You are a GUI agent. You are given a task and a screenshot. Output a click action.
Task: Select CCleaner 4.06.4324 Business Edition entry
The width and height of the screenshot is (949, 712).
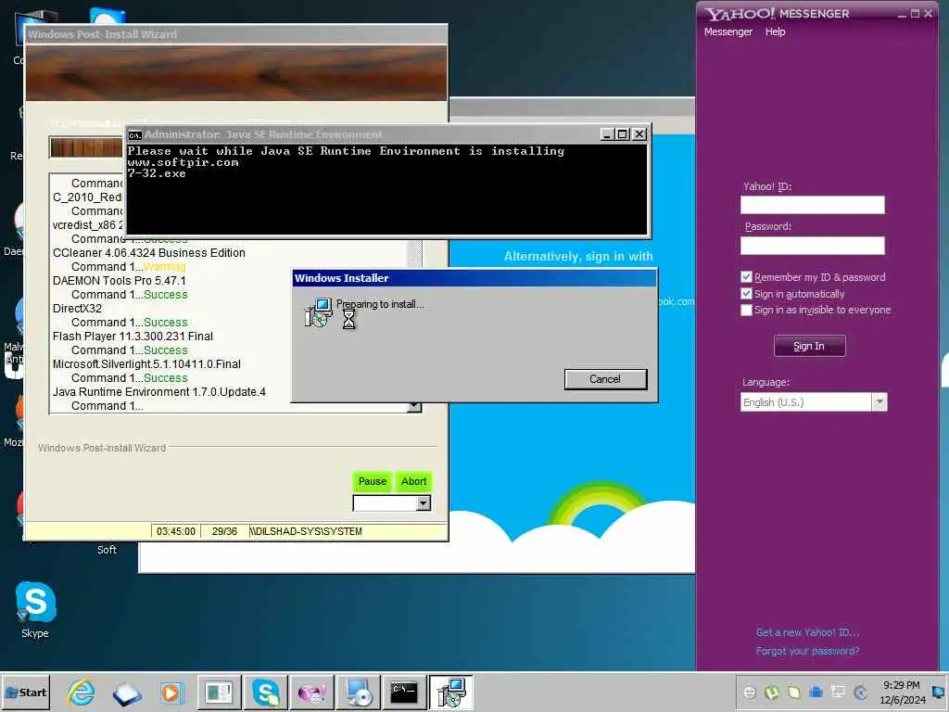tap(149, 252)
